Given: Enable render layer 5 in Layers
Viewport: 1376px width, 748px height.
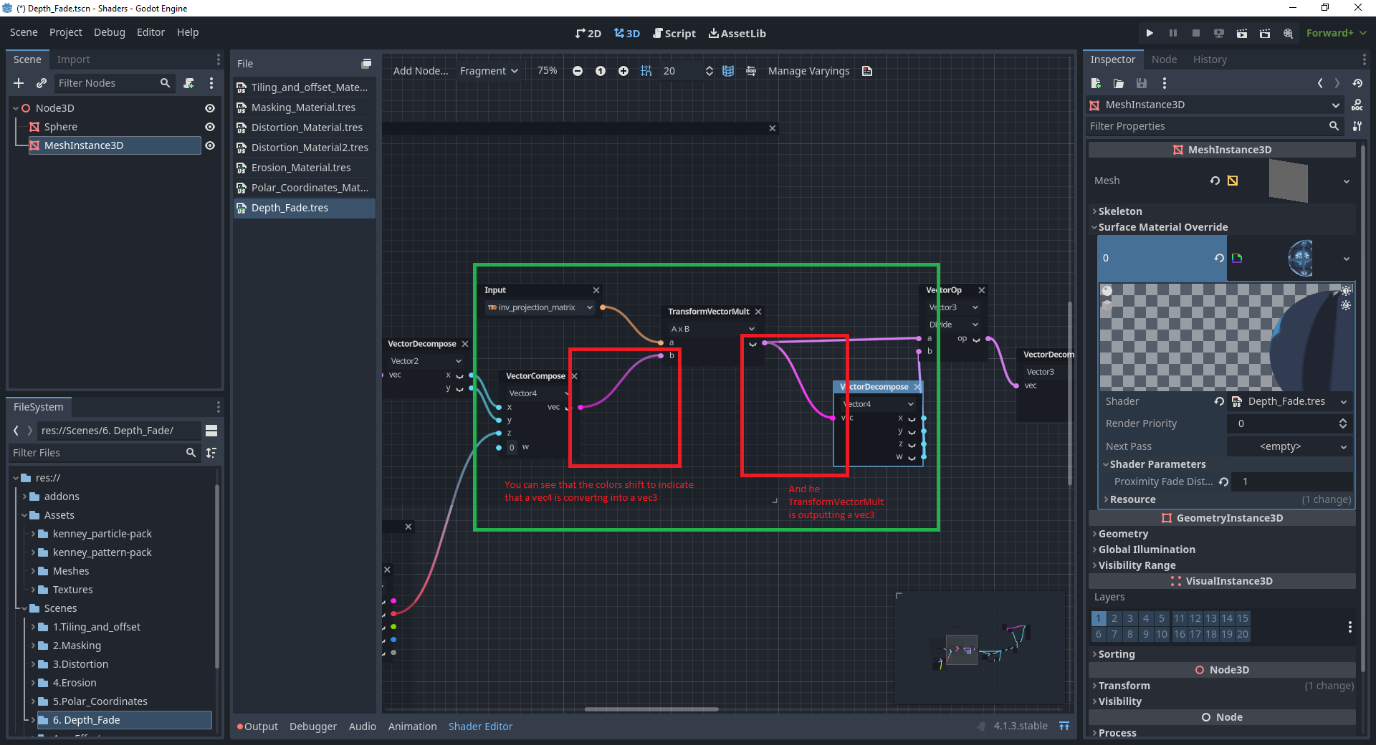Looking at the screenshot, I should (x=1162, y=618).
